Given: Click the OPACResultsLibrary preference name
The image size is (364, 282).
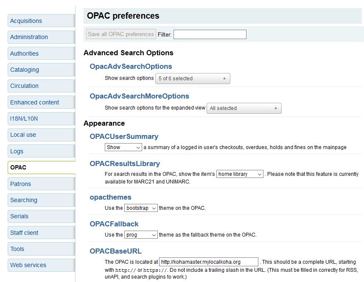Looking at the screenshot, I should click(x=125, y=164).
